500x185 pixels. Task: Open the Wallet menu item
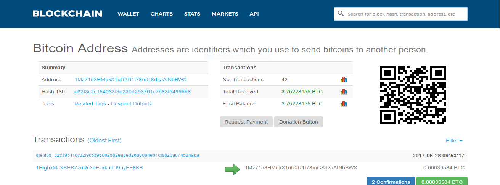pos(128,14)
